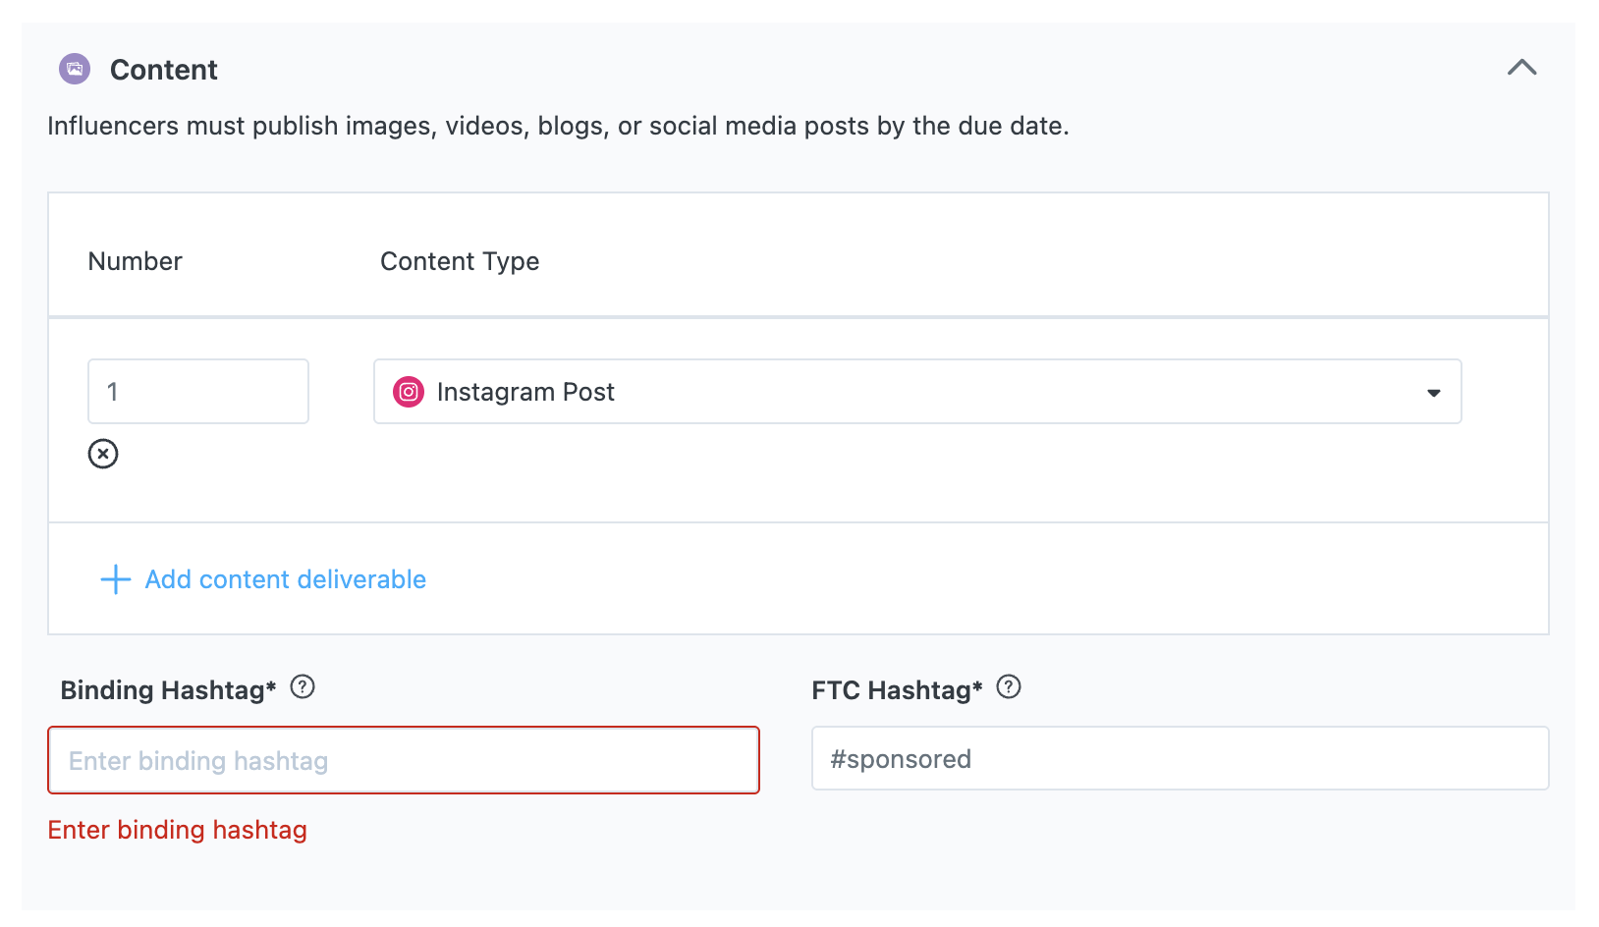Open FTC Hashtag help tooltip icon
1599x927 pixels.
1009,687
